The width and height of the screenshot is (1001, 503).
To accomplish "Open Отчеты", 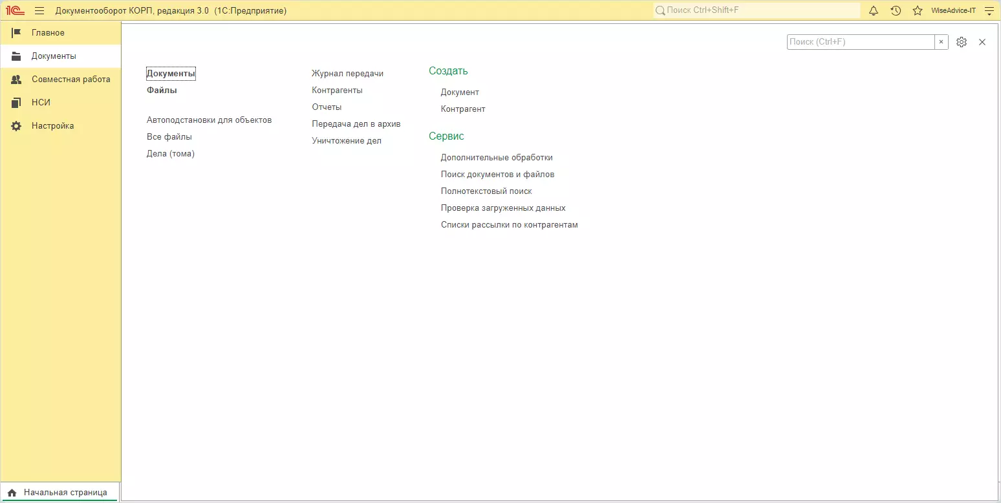I will tap(327, 107).
